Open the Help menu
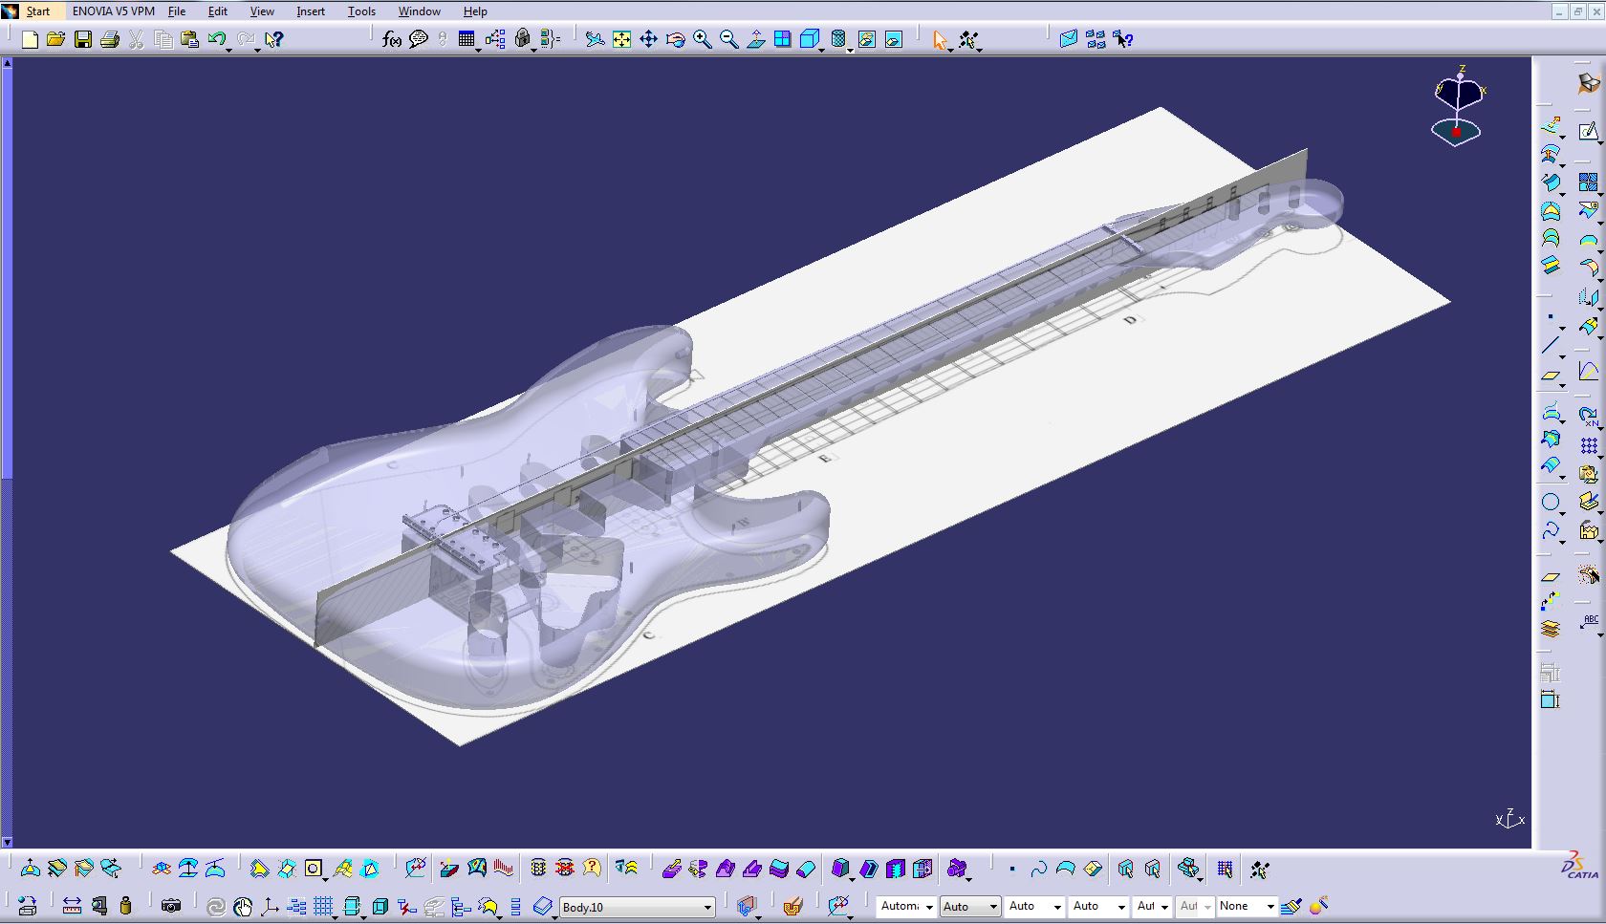Image resolution: width=1606 pixels, height=924 pixels. tap(475, 11)
